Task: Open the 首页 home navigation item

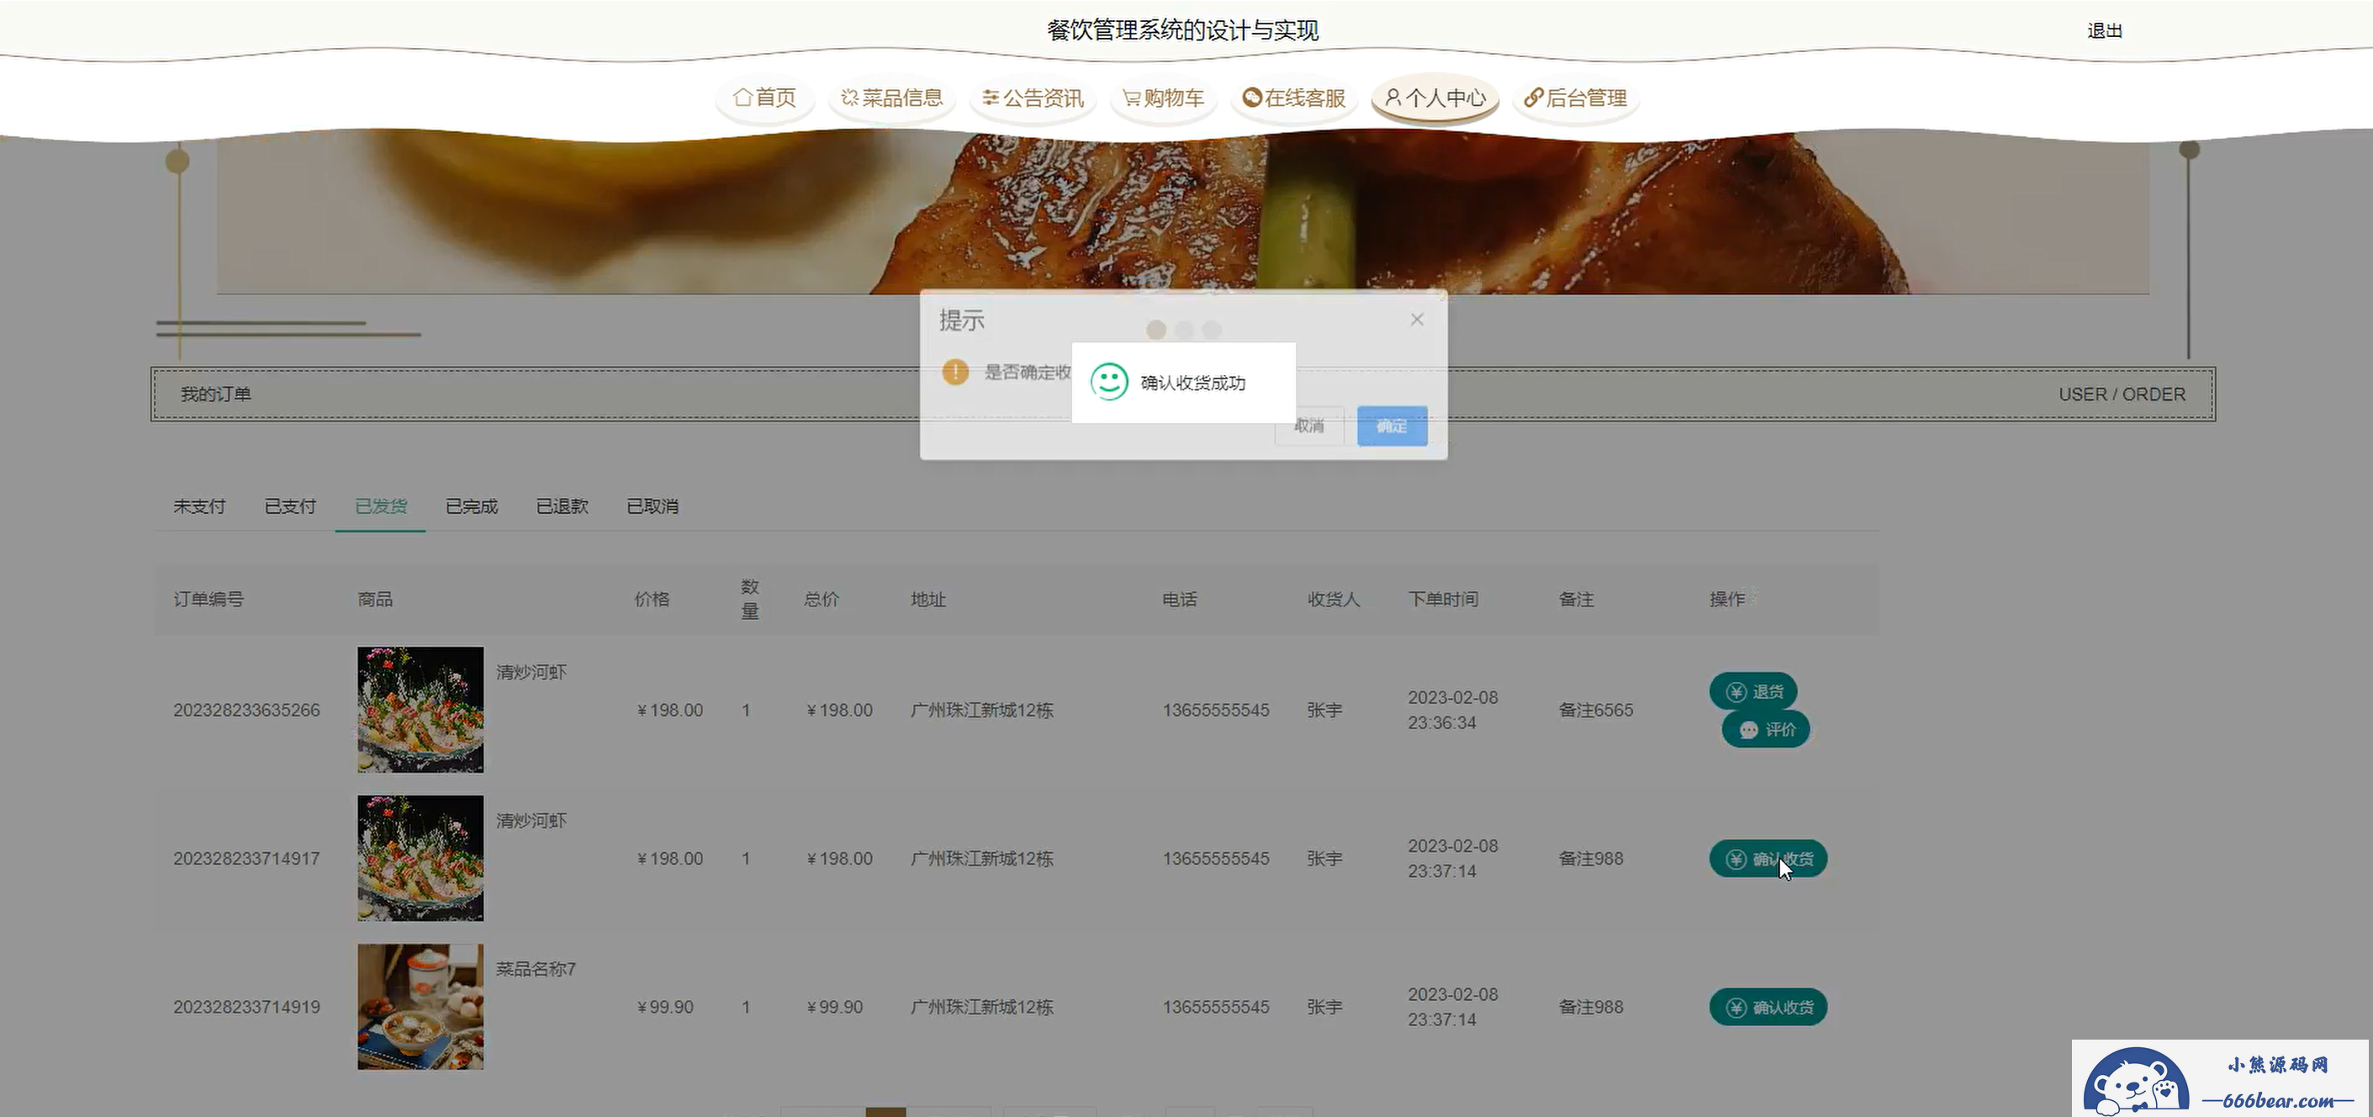Action: (764, 98)
